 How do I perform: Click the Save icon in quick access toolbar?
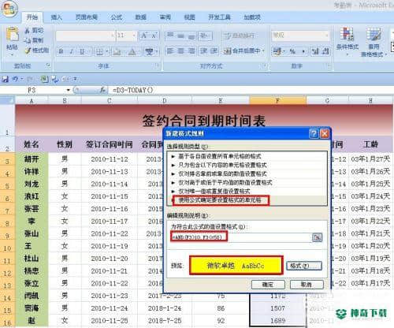pos(5,79)
